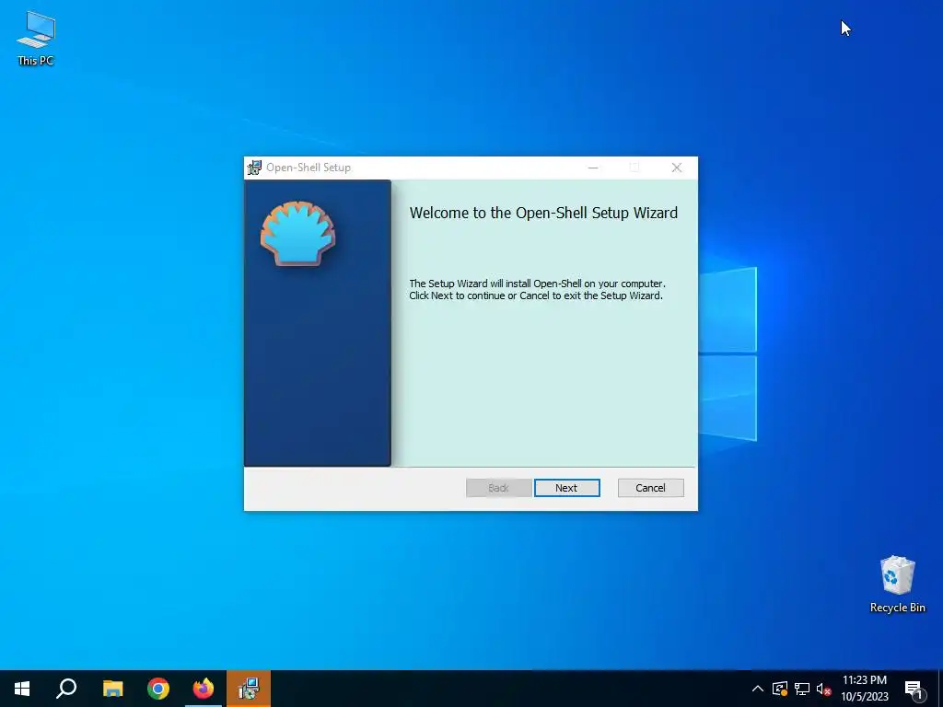The image size is (943, 707).
Task: Click the Show desktop strip on the taskbar
Action: click(940, 689)
